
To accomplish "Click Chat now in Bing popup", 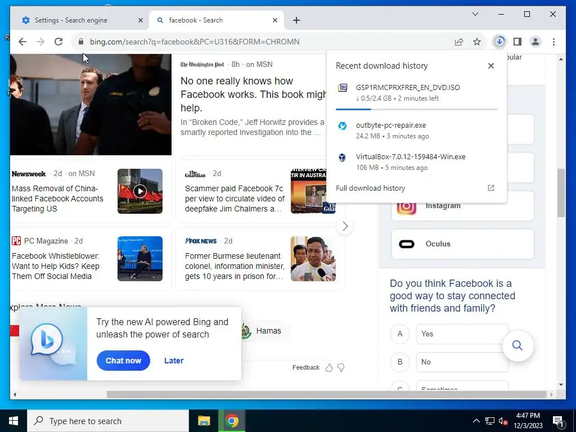I will pyautogui.click(x=123, y=361).
